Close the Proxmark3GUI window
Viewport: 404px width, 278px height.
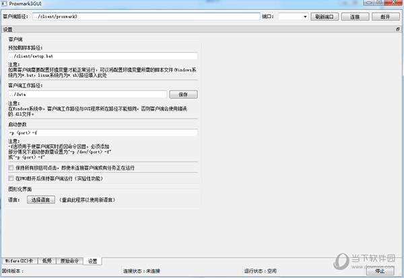coord(394,3)
